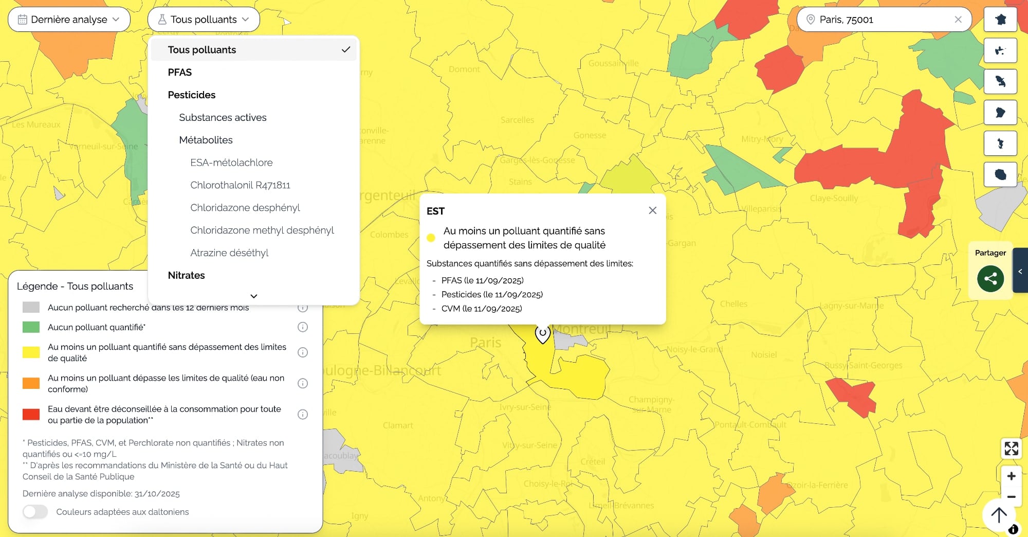Screen dimensions: 1028x537
Task: Expand the pollutant list with the bottom chevron
Action: [x=253, y=296]
